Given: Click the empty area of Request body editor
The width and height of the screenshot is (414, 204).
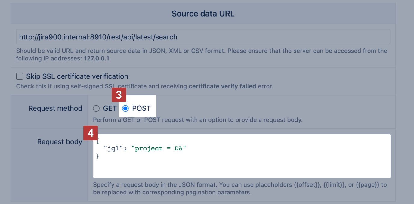Looking at the screenshot, I should [x=241, y=167].
